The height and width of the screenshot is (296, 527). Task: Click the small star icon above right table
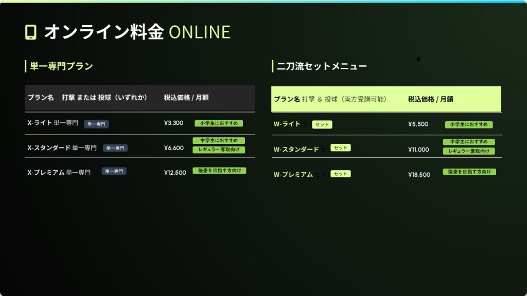[418, 59]
